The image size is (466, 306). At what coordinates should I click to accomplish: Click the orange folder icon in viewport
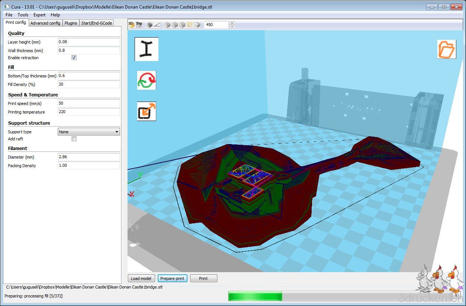pos(447,49)
